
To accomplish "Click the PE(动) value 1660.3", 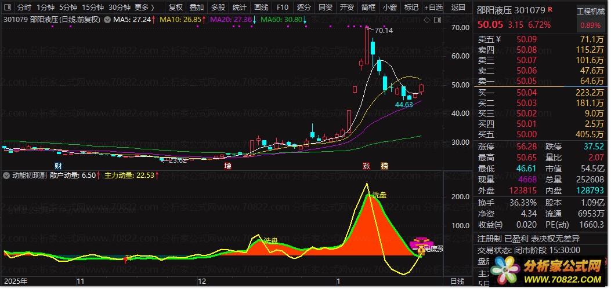I will click(591, 225).
